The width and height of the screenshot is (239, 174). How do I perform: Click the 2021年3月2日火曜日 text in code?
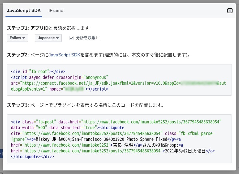pyautogui.click(x=185, y=151)
